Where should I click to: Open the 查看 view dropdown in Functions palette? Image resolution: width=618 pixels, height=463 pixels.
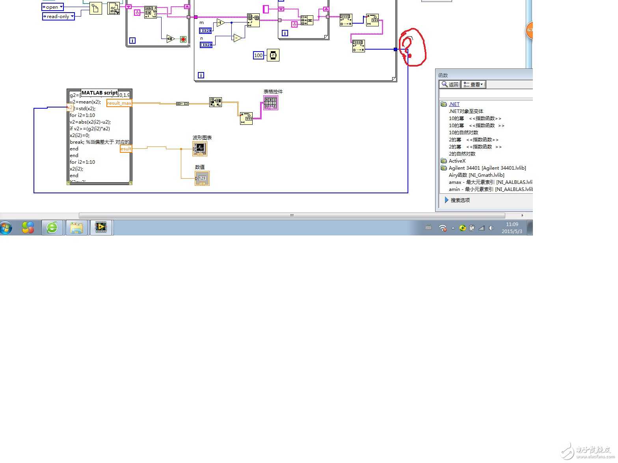click(473, 84)
